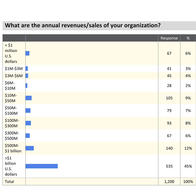Screen dimensions: 196x191
Task: Click the 12% percentage cell
Action: [188, 148]
